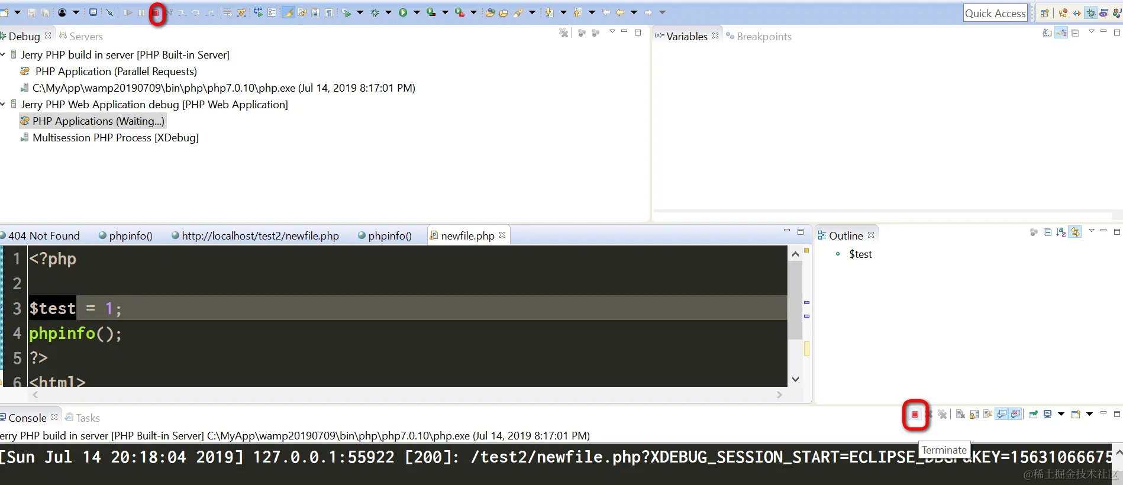This screenshot has height=485, width=1123.
Task: Click the Next Annotation icon
Action: [548, 12]
